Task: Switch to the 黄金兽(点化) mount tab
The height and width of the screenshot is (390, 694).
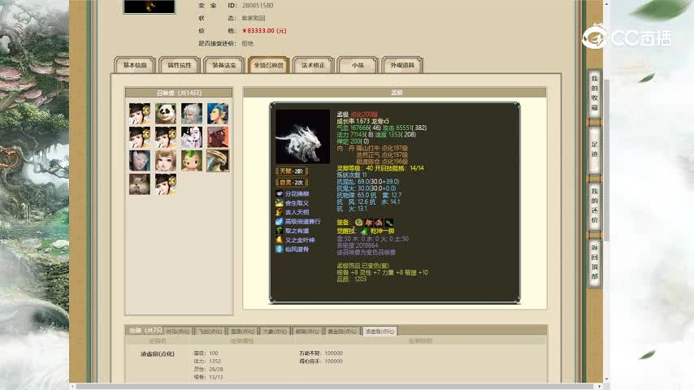Action: tap(342, 331)
